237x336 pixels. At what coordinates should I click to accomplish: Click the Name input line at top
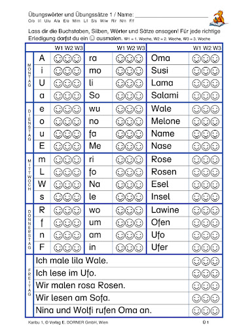click(x=172, y=15)
